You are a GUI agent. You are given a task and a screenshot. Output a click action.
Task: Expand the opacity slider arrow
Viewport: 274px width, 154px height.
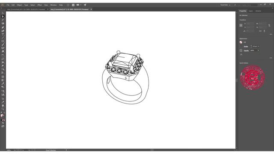click(x=259, y=50)
